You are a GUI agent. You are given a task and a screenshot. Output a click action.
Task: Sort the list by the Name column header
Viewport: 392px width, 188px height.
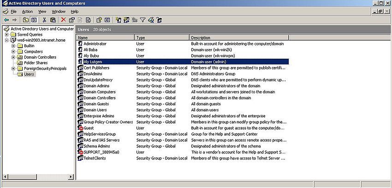[x=105, y=37]
